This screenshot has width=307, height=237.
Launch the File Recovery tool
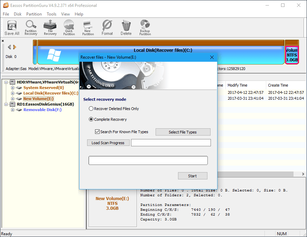pos(50,28)
